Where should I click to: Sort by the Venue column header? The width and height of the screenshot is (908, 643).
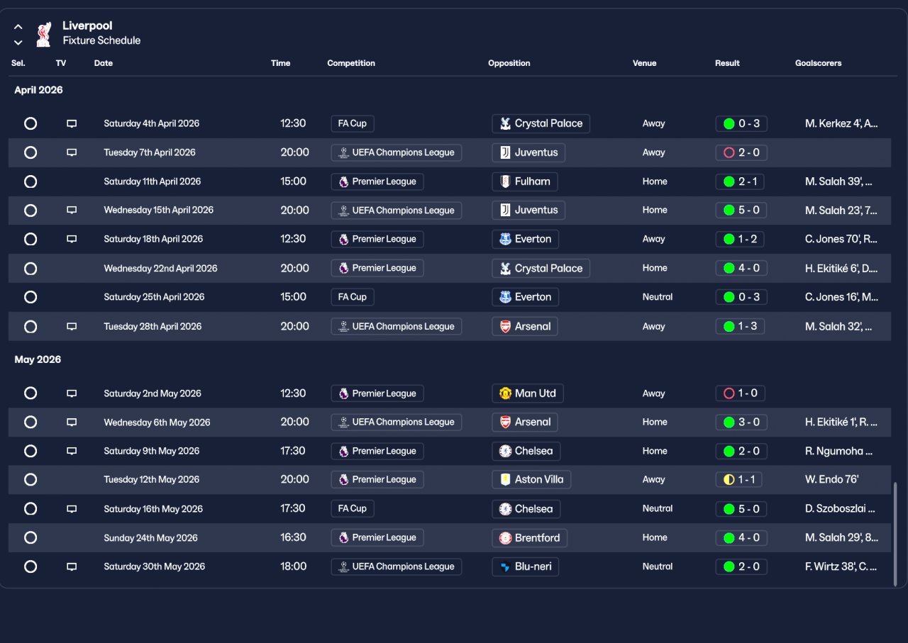pyautogui.click(x=645, y=63)
